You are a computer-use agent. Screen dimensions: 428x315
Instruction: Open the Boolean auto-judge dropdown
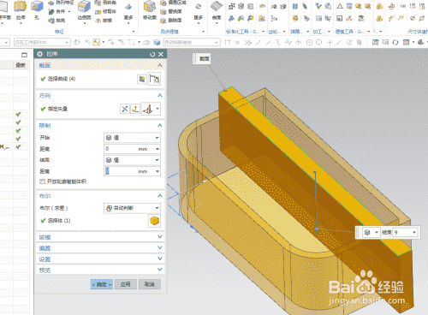pyautogui.click(x=132, y=208)
